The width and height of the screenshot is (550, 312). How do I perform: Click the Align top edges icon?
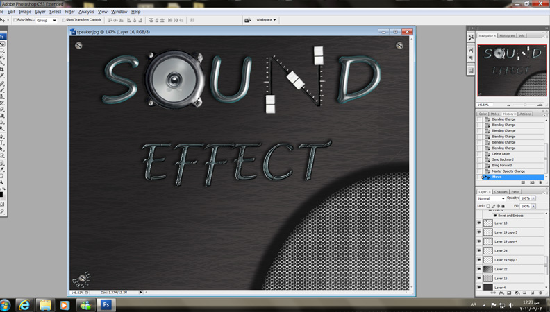[x=110, y=20]
